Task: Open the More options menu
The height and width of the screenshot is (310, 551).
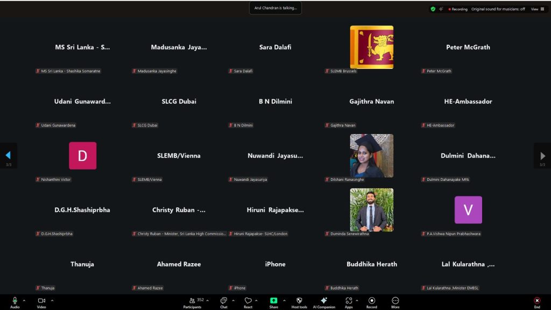Action: click(395, 301)
